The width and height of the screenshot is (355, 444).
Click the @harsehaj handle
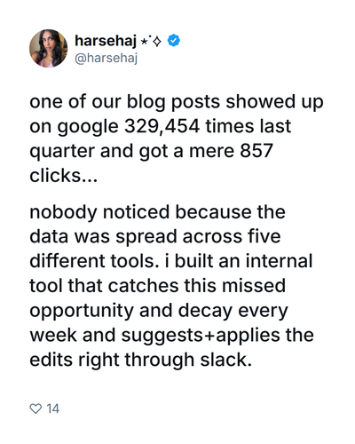click(106, 58)
